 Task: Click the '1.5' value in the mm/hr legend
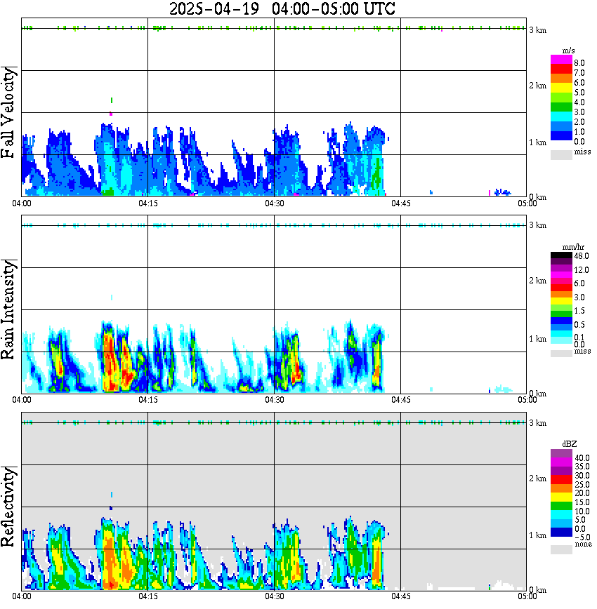(x=579, y=311)
